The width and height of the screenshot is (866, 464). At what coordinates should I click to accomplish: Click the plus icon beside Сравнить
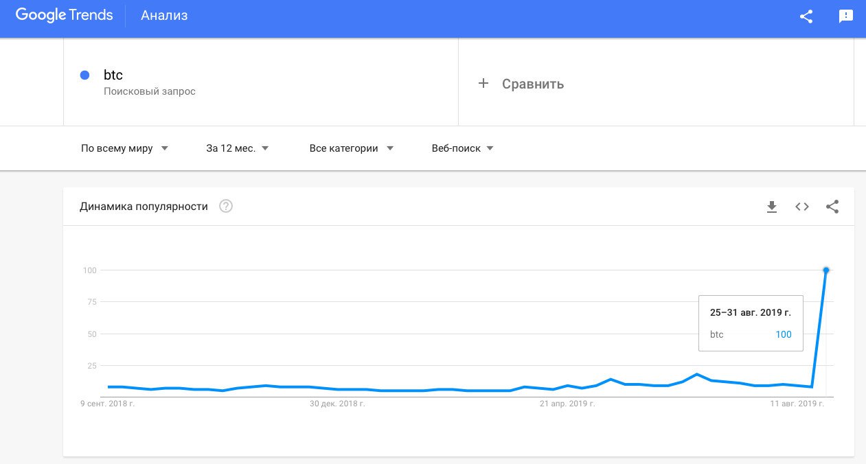483,83
